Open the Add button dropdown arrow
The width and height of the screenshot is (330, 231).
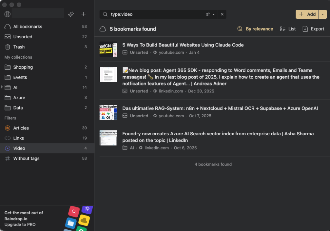323,14
